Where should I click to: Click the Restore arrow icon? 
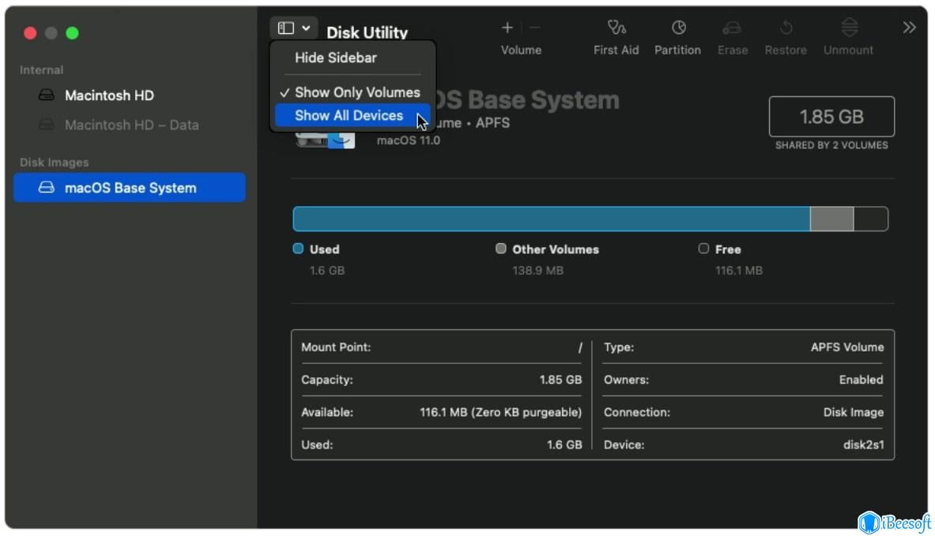click(x=786, y=28)
